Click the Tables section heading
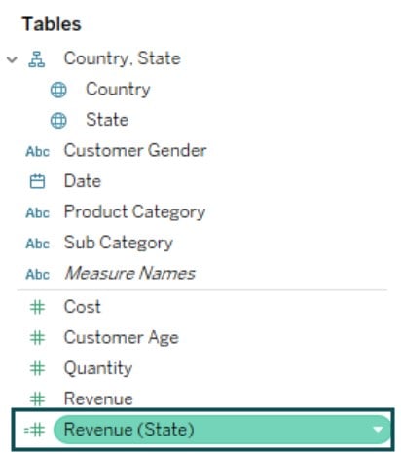 pyautogui.click(x=52, y=24)
